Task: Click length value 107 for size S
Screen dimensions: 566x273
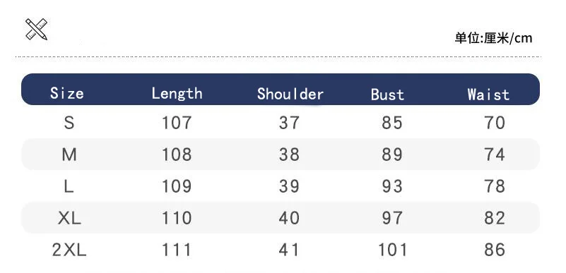Action: [x=177, y=123]
